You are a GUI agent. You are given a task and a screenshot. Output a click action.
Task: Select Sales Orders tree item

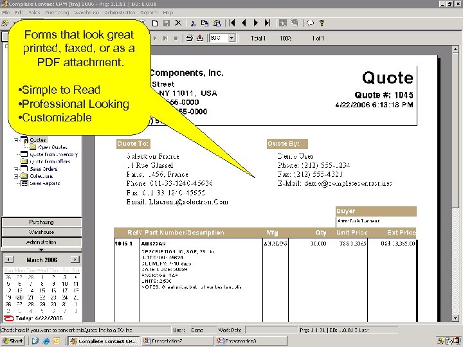(44, 169)
